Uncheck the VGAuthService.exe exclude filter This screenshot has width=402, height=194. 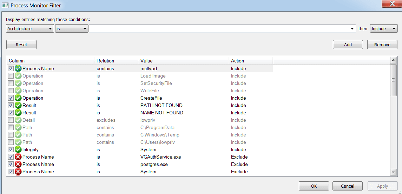pyautogui.click(x=11, y=157)
